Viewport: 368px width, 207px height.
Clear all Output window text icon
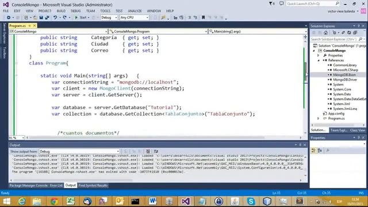pyautogui.click(x=148, y=151)
